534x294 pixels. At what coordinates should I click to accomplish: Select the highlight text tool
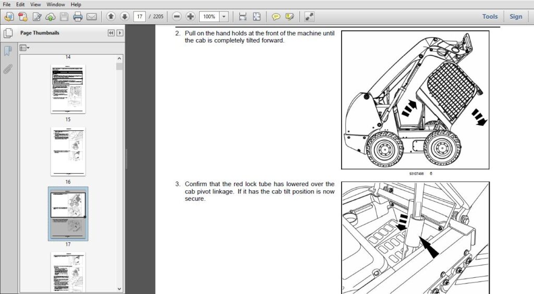click(290, 16)
